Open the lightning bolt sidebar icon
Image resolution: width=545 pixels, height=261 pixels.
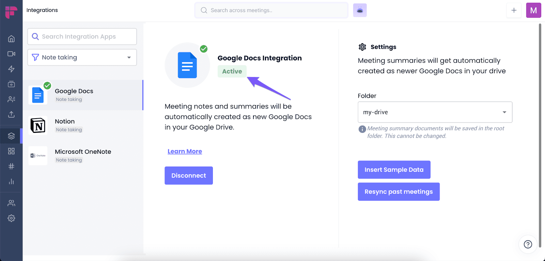tap(11, 69)
